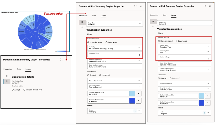Click Number of Rings field in middle panel
Image resolution: width=216 pixels, height=125 pixels.
pos(115,54)
